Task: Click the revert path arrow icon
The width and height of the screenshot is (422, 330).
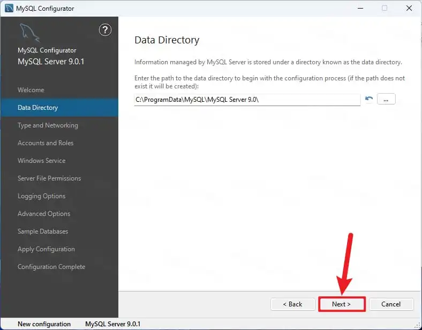Action: (369, 99)
